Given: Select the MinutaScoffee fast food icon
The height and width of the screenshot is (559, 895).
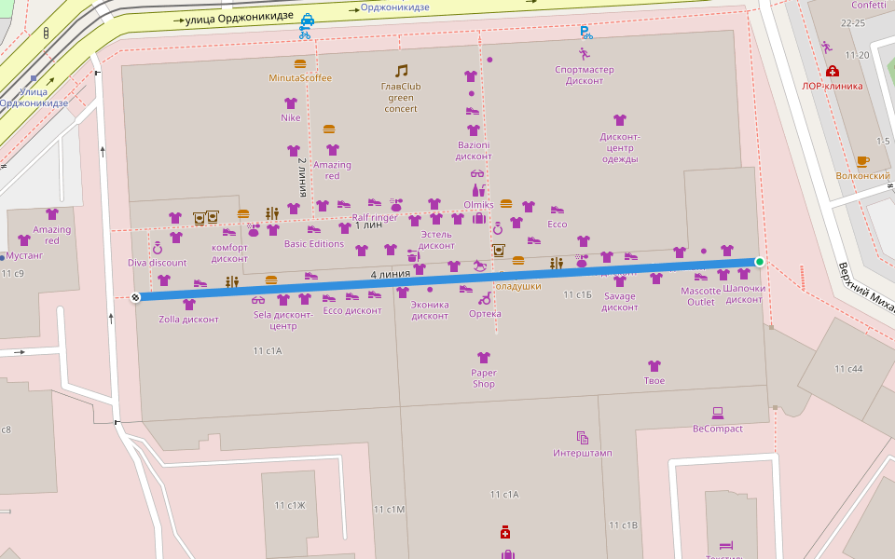Looking at the screenshot, I should tap(300, 64).
